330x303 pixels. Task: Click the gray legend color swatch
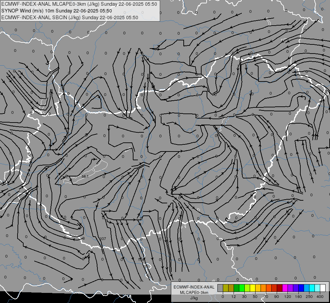tap(220, 288)
